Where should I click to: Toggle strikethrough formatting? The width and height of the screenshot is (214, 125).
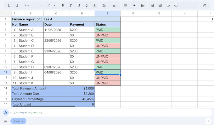click(87, 5)
